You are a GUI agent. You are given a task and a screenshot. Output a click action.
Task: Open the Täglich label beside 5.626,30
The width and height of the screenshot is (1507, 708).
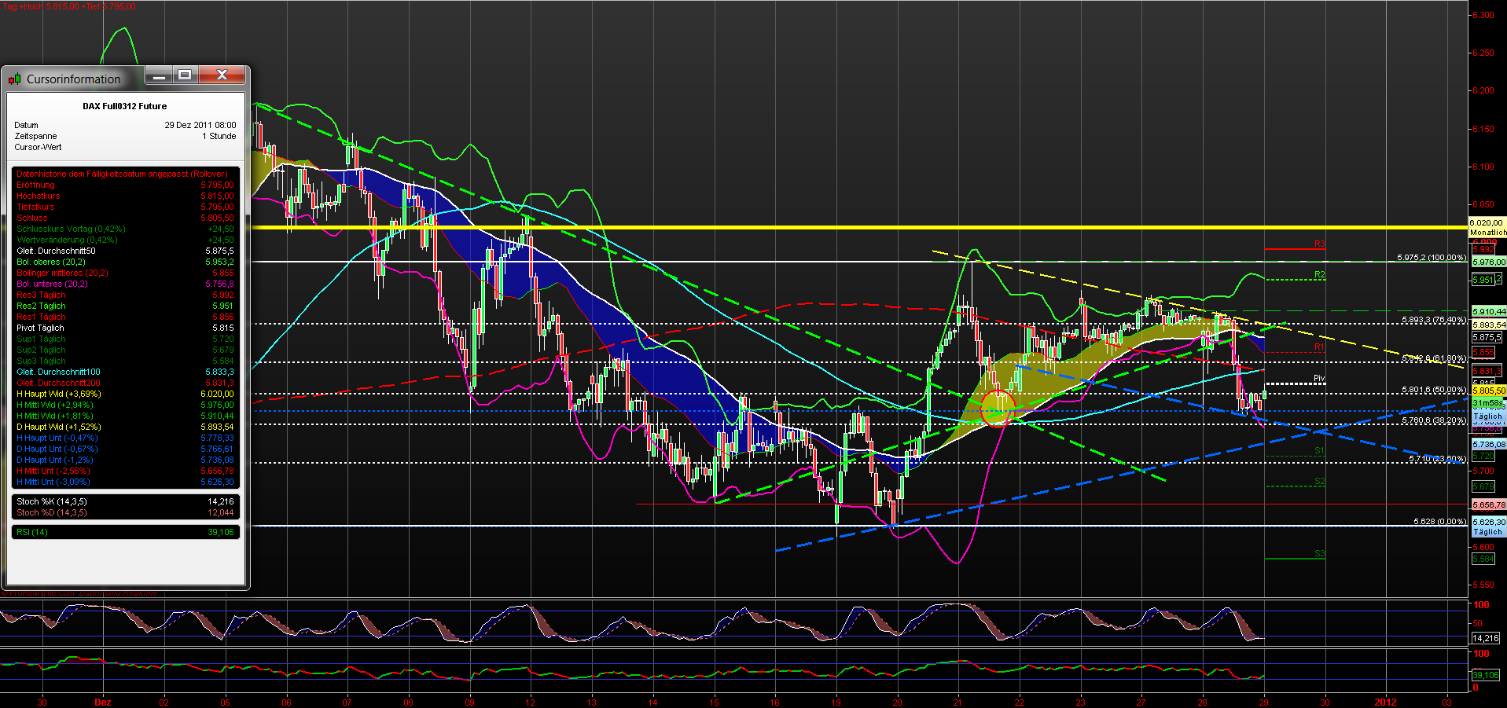(x=1487, y=531)
